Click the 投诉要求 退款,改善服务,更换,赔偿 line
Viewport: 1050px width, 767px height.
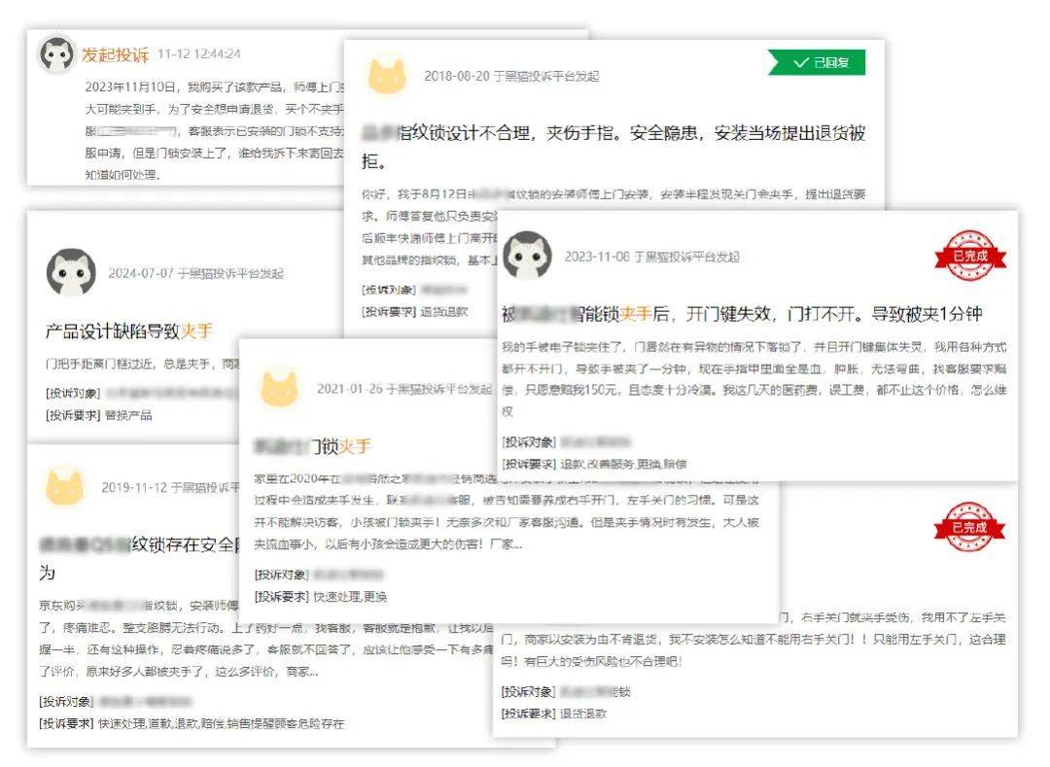click(x=595, y=464)
